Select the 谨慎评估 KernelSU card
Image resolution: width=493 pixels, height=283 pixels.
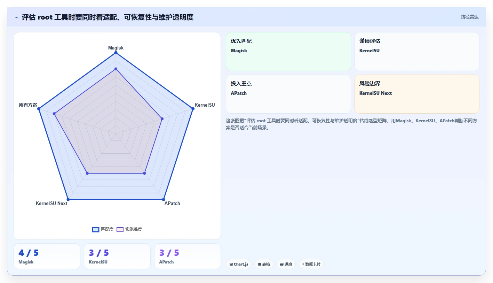(417, 52)
